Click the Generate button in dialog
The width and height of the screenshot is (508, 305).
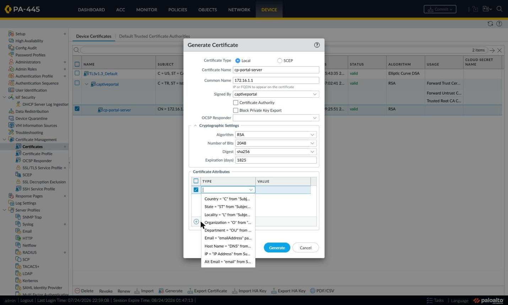[277, 248]
